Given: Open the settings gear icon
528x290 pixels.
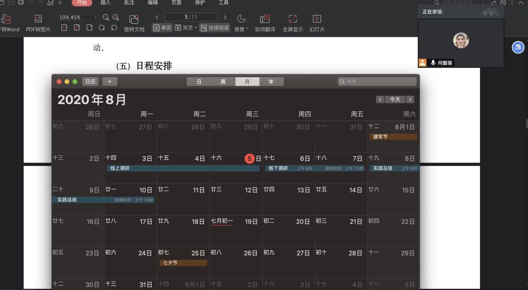Looking at the screenshot, I should coord(503,2).
